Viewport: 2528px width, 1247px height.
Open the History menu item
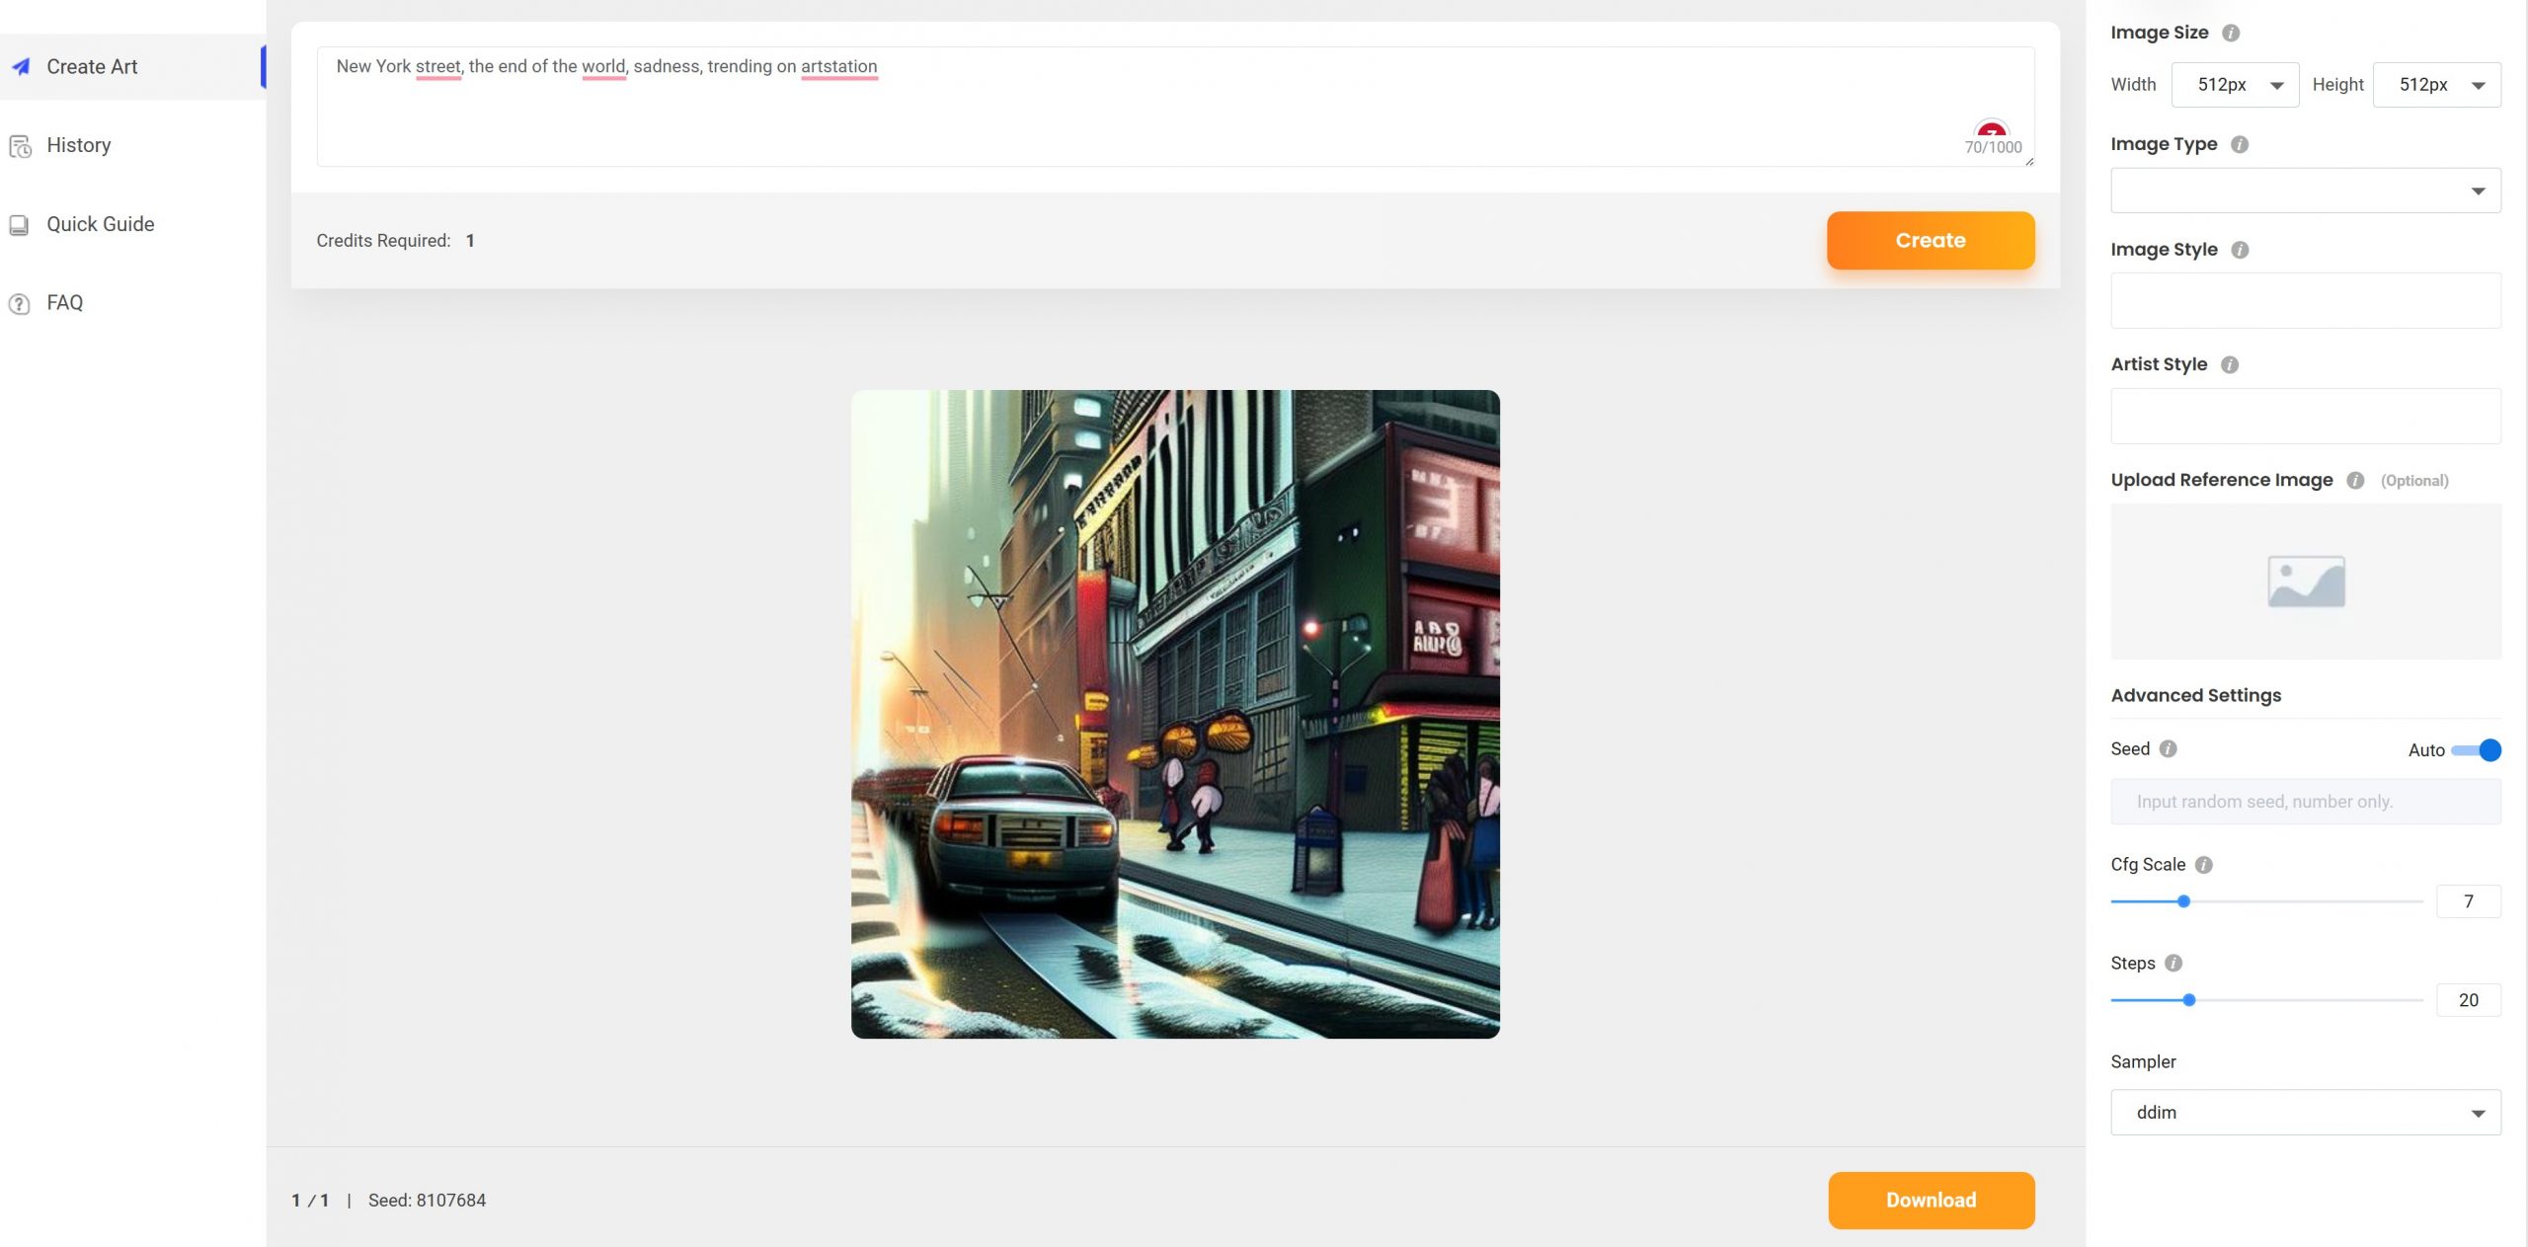coord(78,145)
